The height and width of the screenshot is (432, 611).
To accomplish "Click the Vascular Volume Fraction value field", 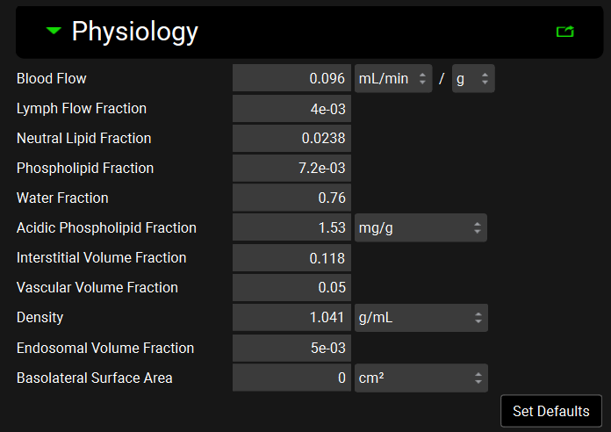I will pos(291,288).
